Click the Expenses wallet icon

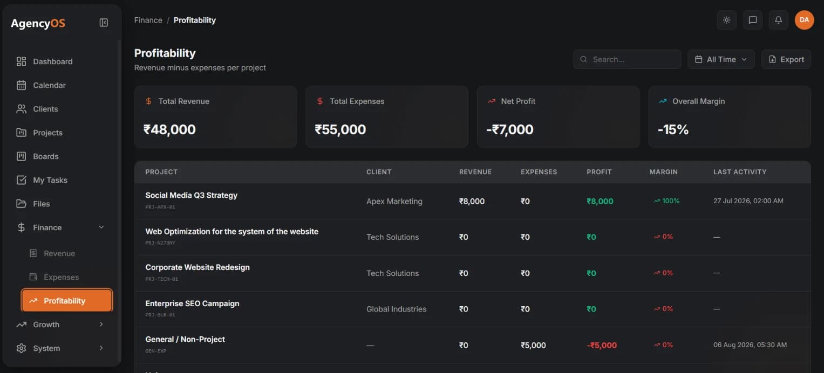click(33, 277)
